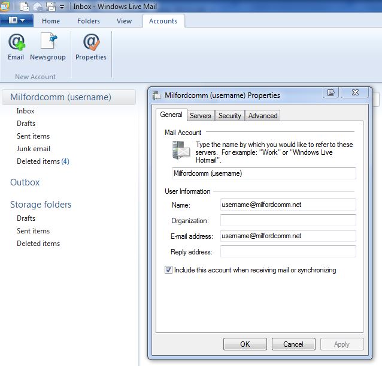Click the reply icon in quick access toolbar
Image resolution: width=382 pixels, height=366 pixels.
click(38, 7)
